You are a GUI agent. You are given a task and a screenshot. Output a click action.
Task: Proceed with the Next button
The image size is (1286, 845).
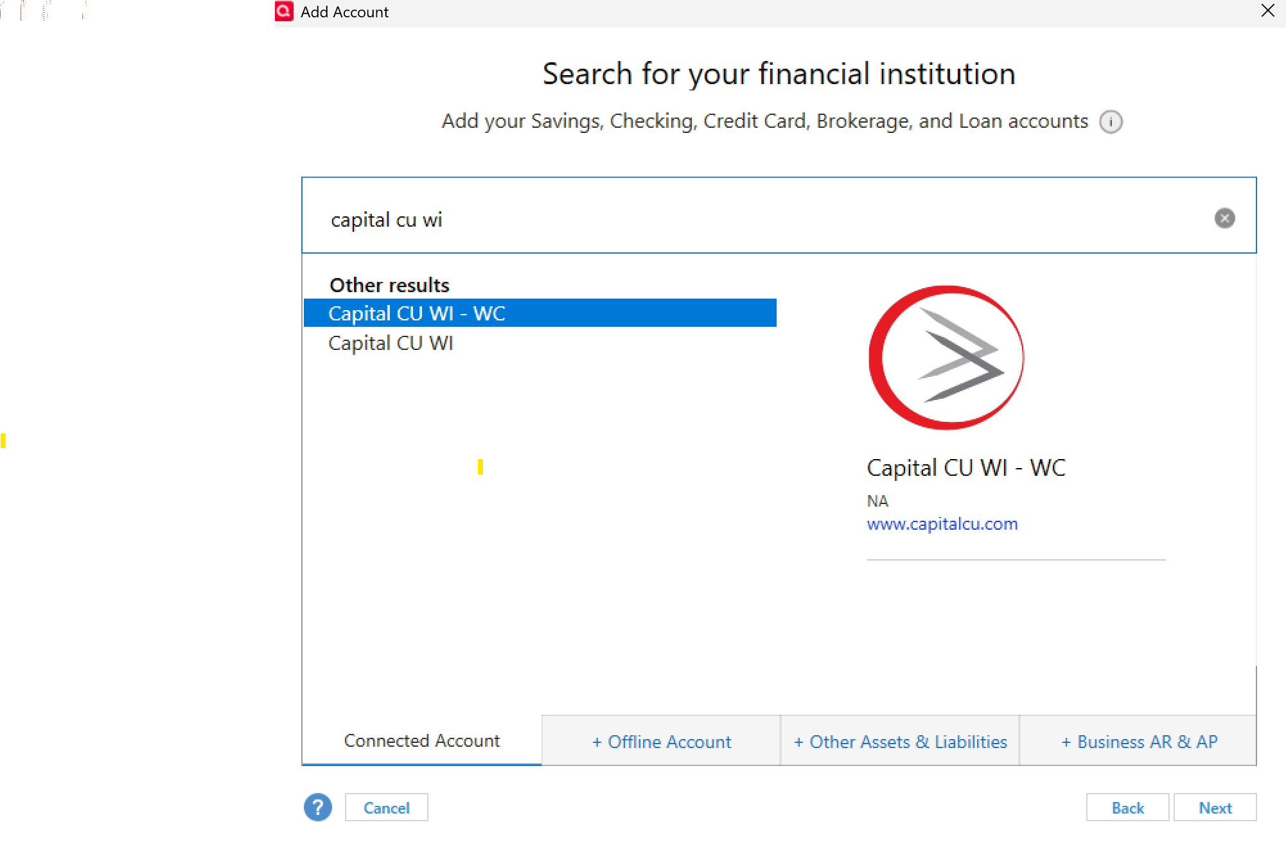click(1215, 808)
